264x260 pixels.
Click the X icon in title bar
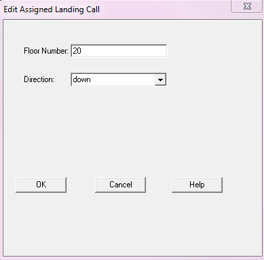click(x=247, y=6)
